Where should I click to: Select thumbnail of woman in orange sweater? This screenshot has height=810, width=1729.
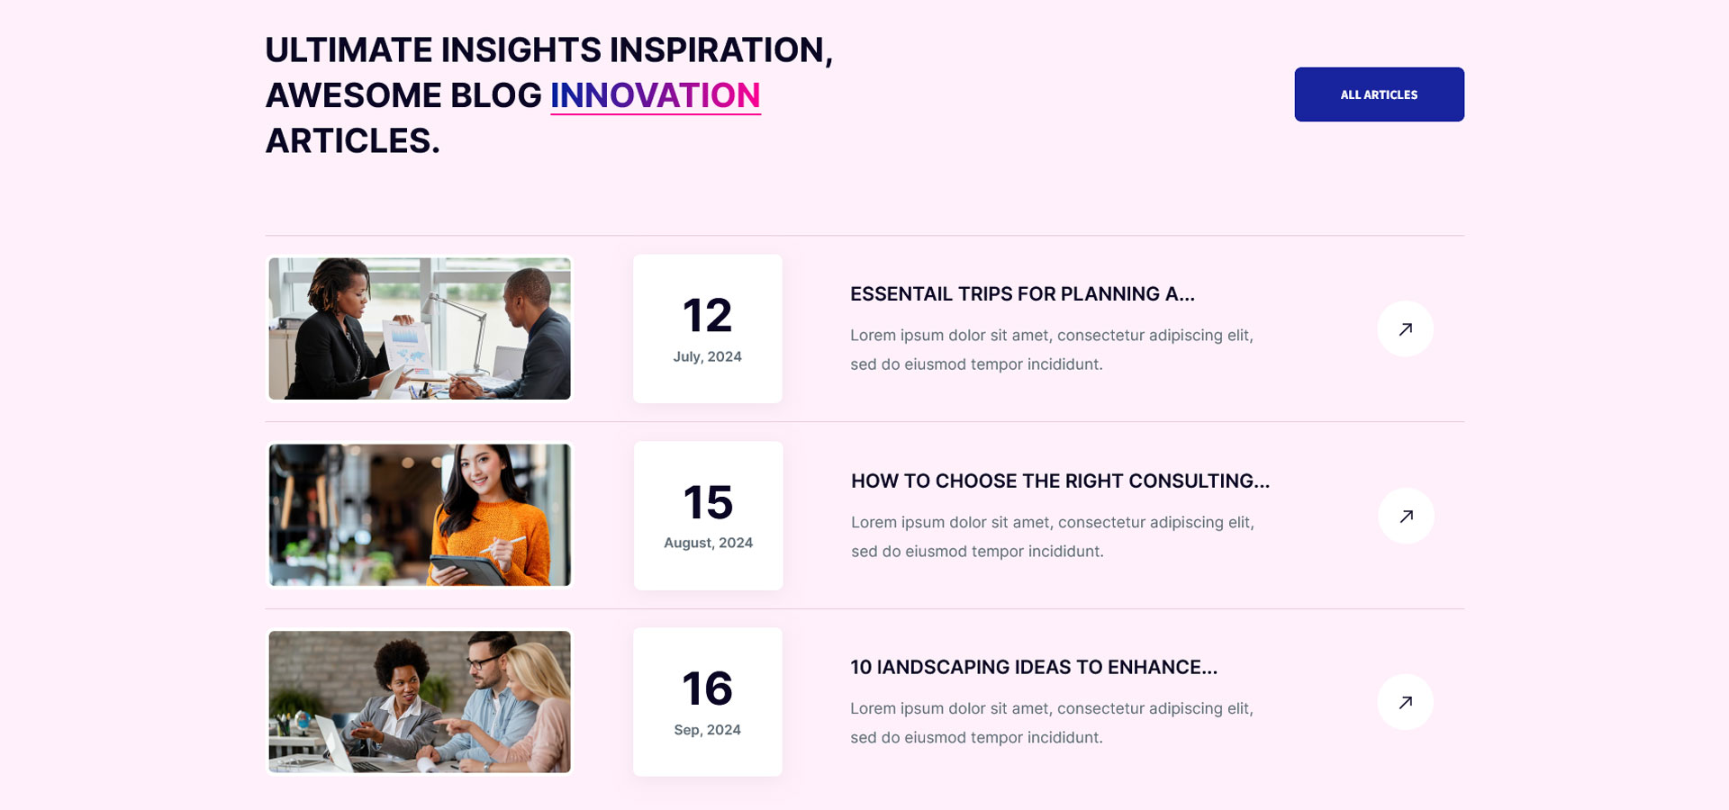(420, 515)
